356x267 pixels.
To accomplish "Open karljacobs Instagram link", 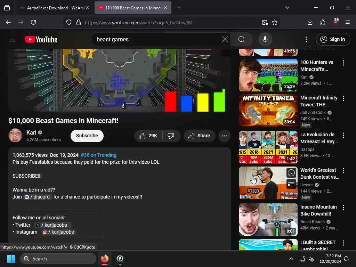I will 59,232.
